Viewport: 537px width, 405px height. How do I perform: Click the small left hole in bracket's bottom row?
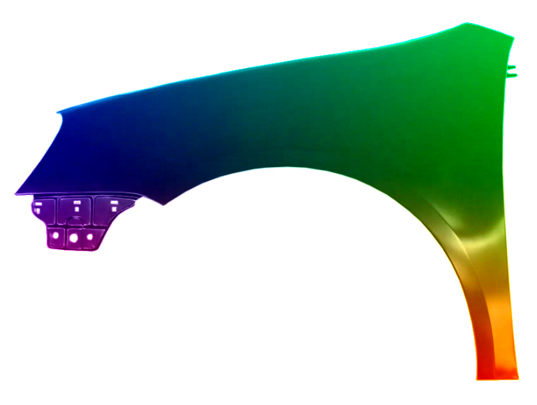[x=56, y=235]
